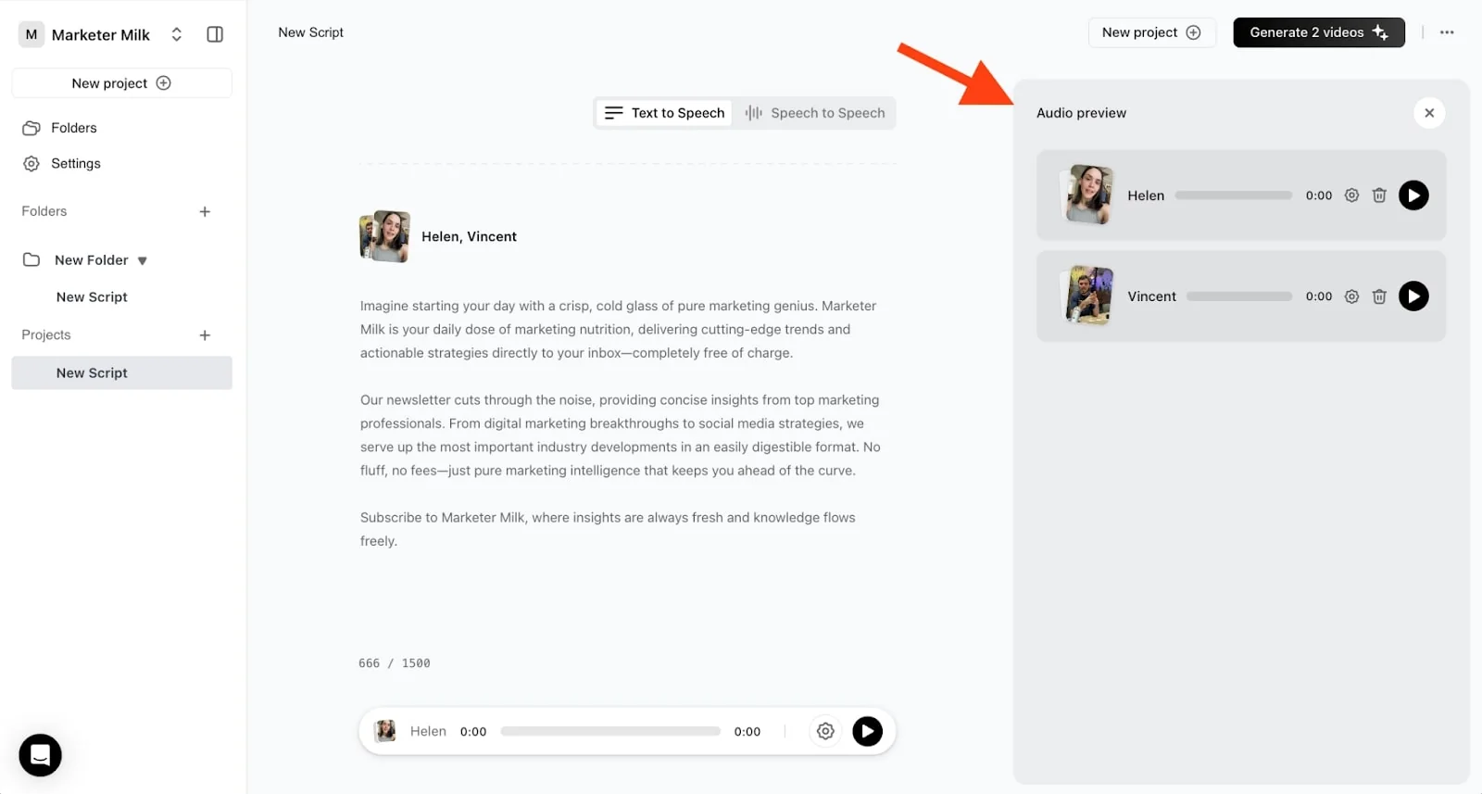Open Vincent's audio settings gear
This screenshot has height=794, width=1482.
click(1351, 296)
